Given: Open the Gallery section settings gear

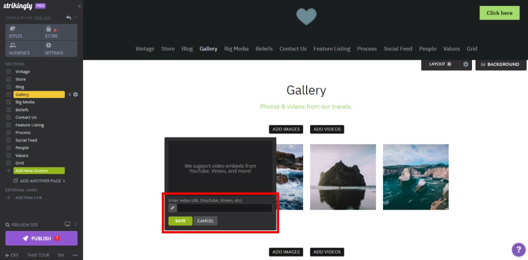Looking at the screenshot, I should [x=75, y=94].
